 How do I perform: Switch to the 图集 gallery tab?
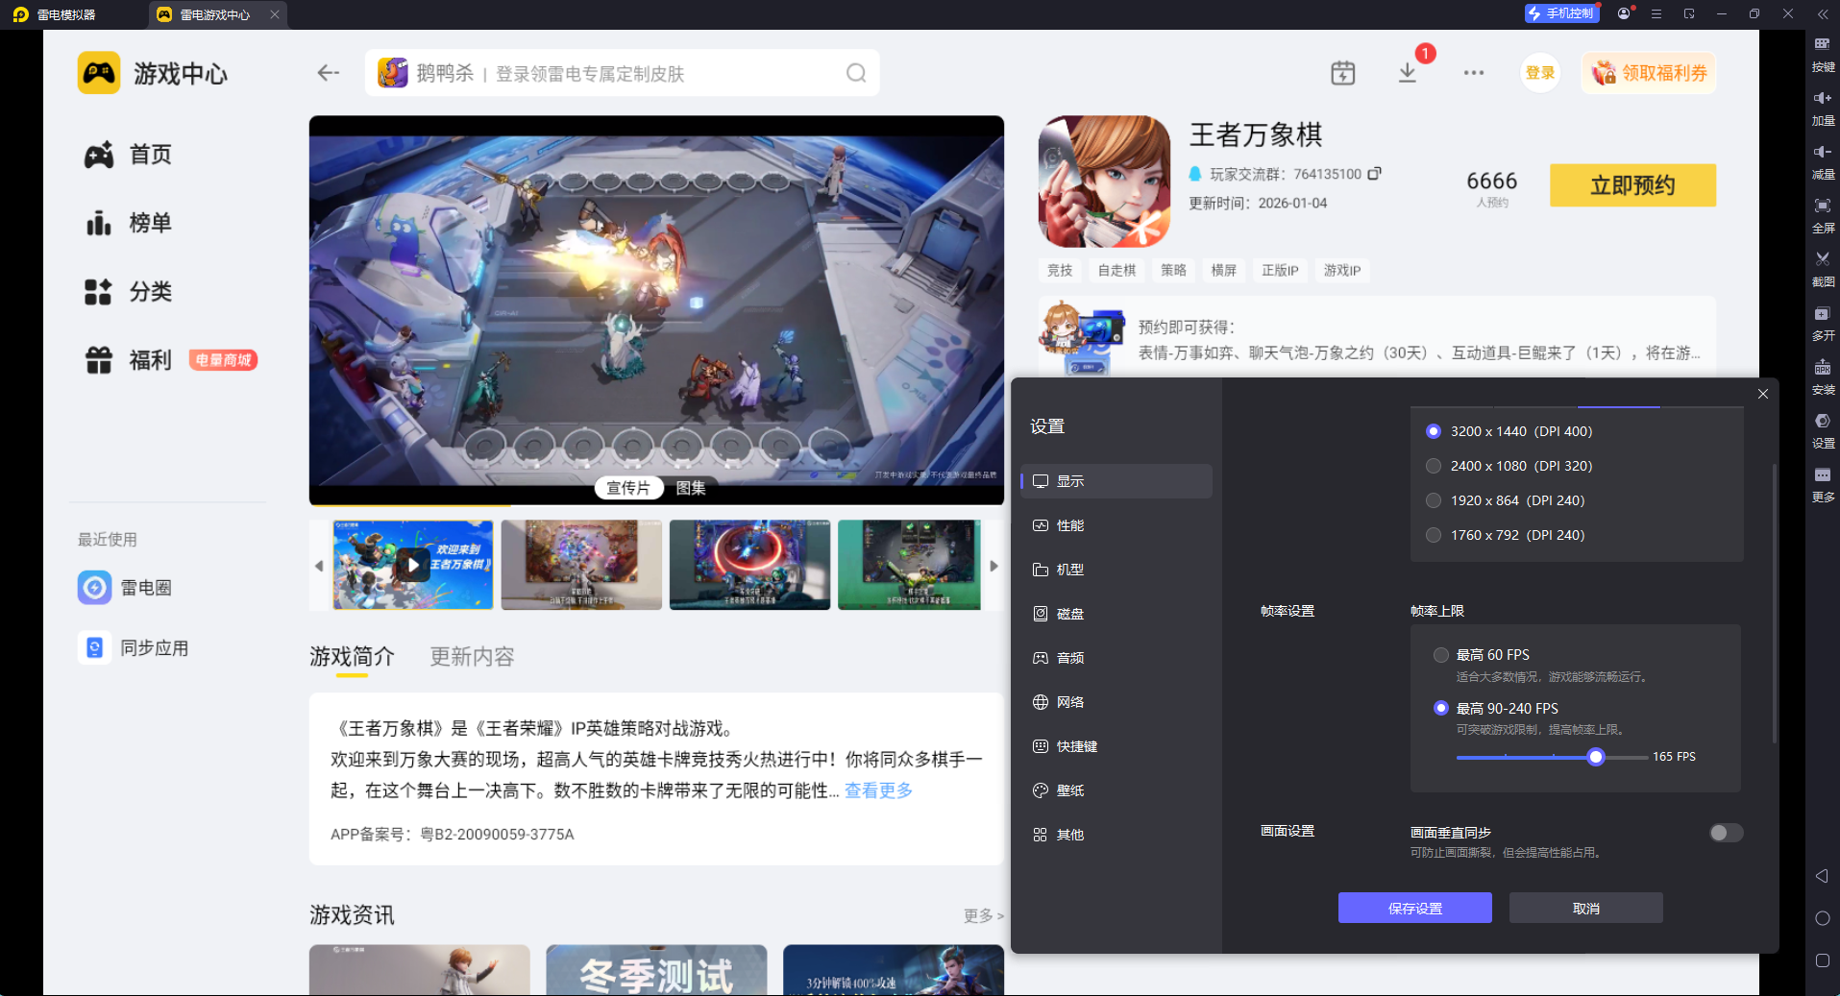691,488
